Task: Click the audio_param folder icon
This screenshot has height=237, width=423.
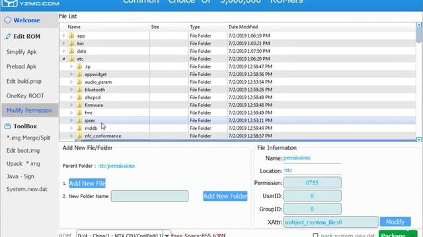Action: click(x=79, y=82)
